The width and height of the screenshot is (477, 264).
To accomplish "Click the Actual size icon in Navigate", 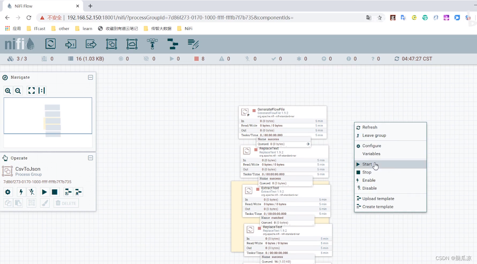I will point(42,91).
